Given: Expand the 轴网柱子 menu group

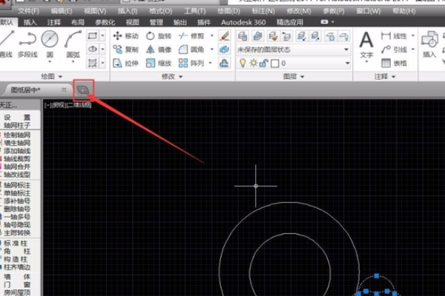Looking at the screenshot, I should click(x=17, y=125).
